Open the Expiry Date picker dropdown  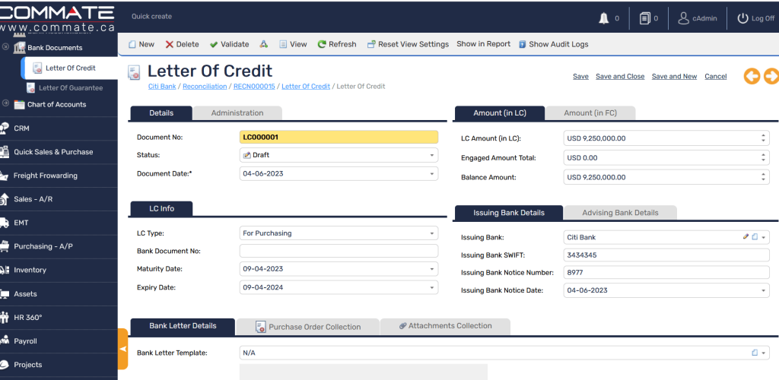(432, 287)
